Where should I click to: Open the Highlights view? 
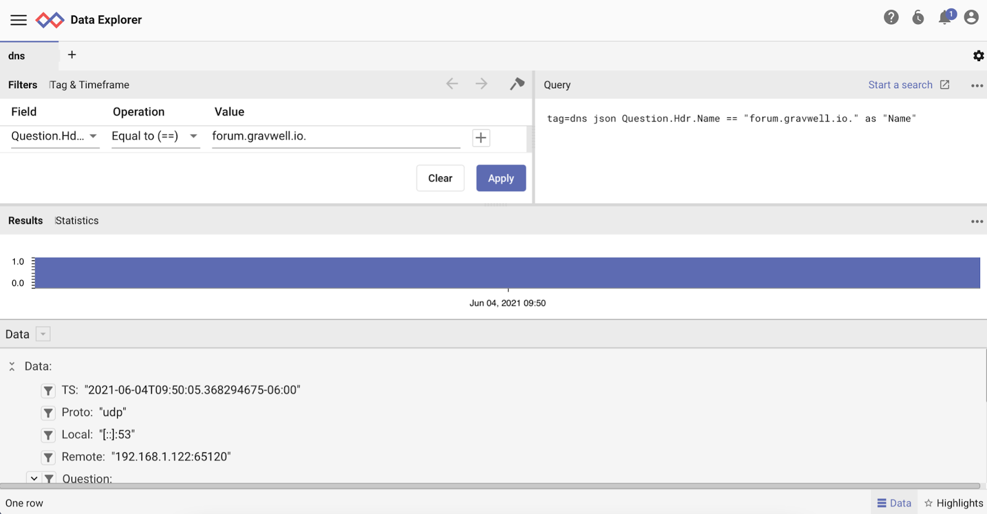click(x=954, y=504)
